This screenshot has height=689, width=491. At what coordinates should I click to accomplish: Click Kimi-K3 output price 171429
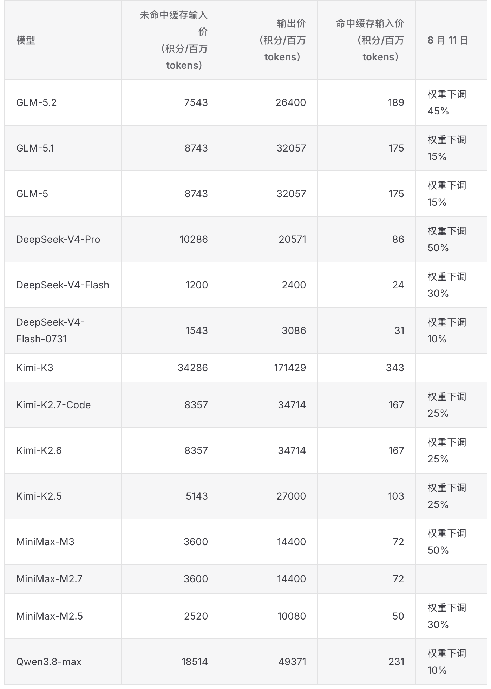point(290,368)
